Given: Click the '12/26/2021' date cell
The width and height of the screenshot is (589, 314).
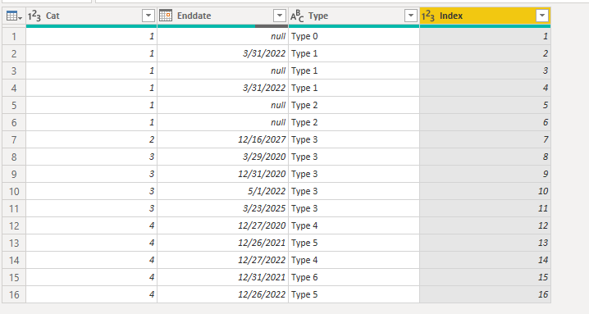Looking at the screenshot, I should pyautogui.click(x=223, y=243).
